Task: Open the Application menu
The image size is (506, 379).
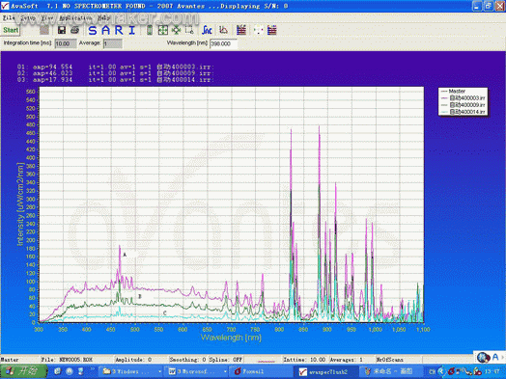Action: [x=75, y=17]
